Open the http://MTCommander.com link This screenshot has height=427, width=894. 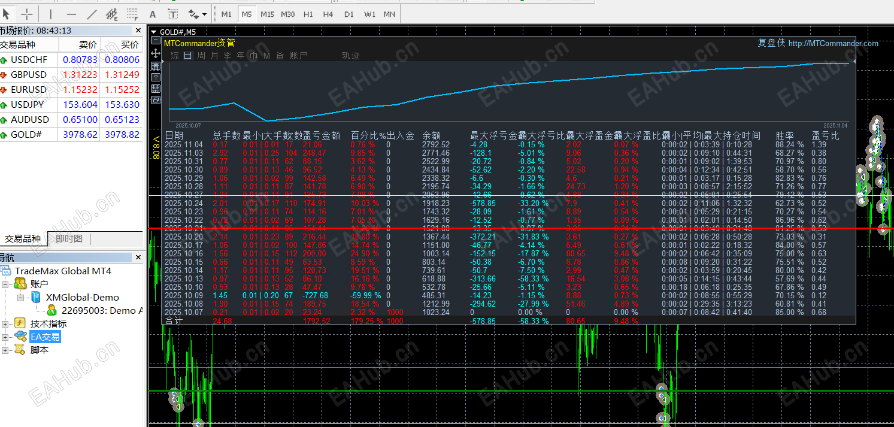click(834, 43)
